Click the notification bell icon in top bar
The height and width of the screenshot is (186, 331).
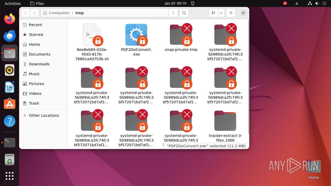(x=193, y=3)
